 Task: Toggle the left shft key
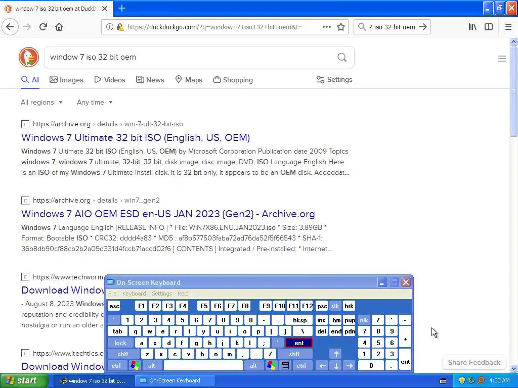click(x=123, y=354)
